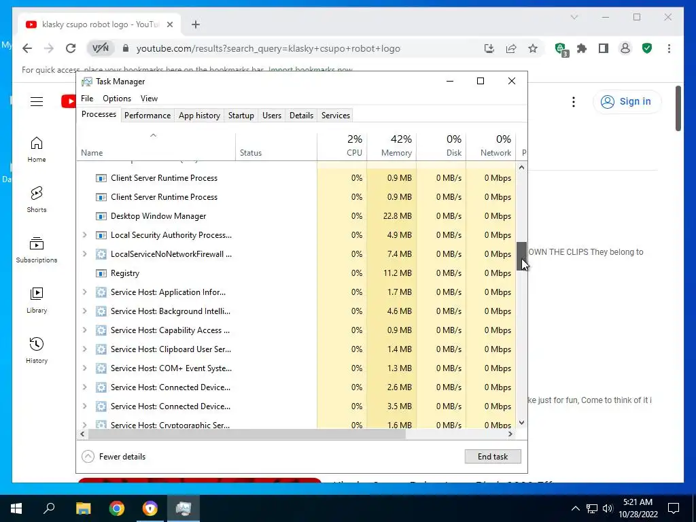The width and height of the screenshot is (696, 522).
Task: Switch to Users tab
Action: click(x=272, y=116)
